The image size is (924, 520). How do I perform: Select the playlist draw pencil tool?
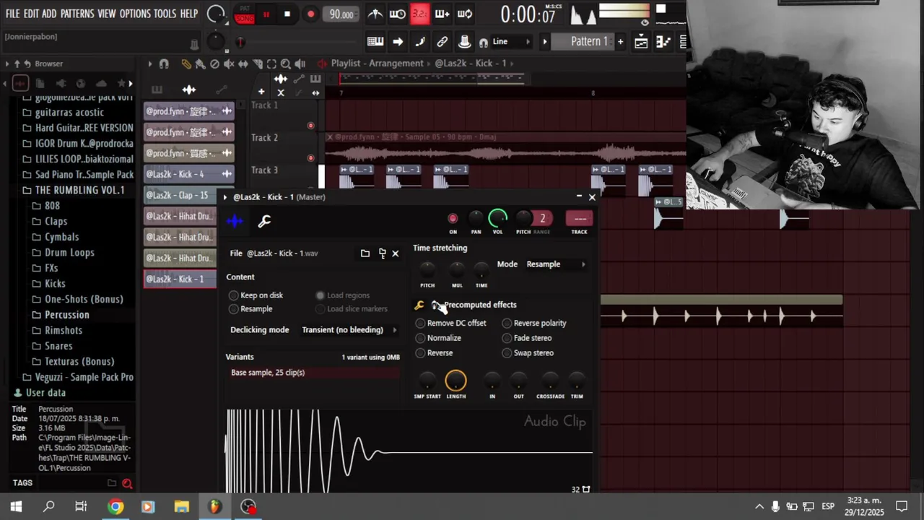coord(186,64)
